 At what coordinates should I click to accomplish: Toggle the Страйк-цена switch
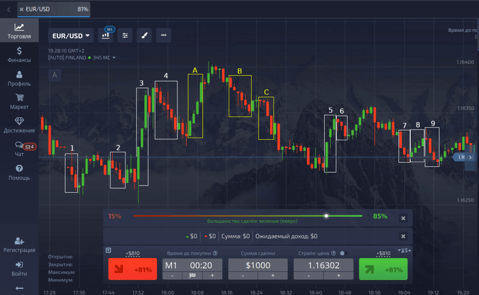point(344,253)
